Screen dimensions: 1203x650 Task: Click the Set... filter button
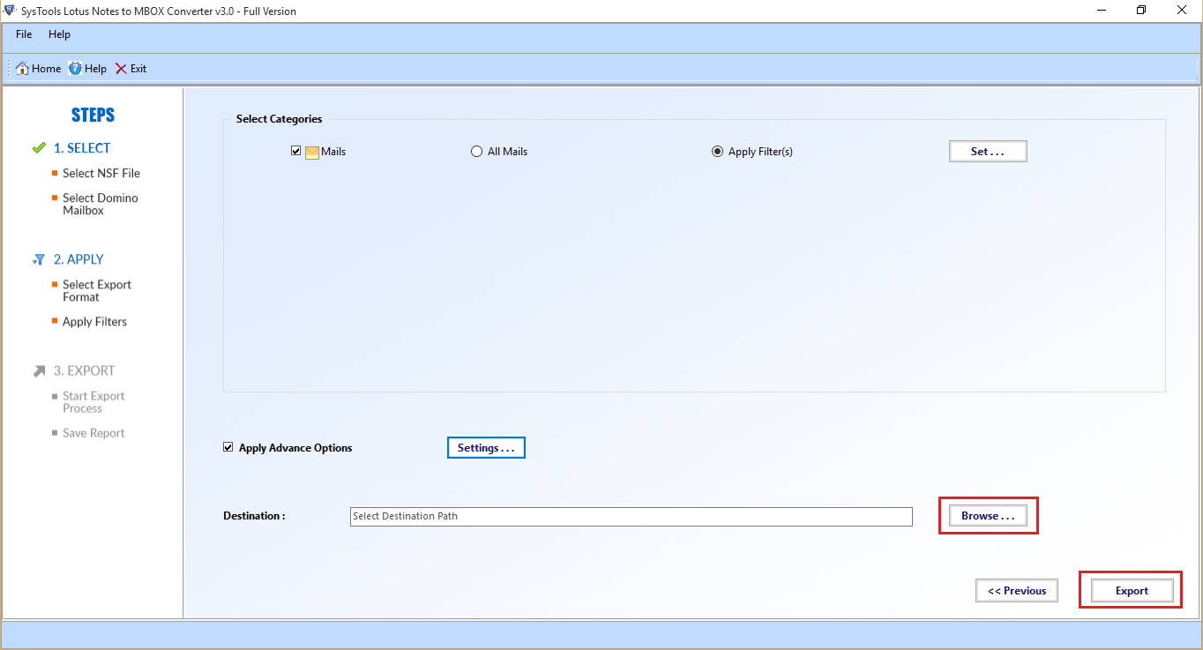(988, 151)
